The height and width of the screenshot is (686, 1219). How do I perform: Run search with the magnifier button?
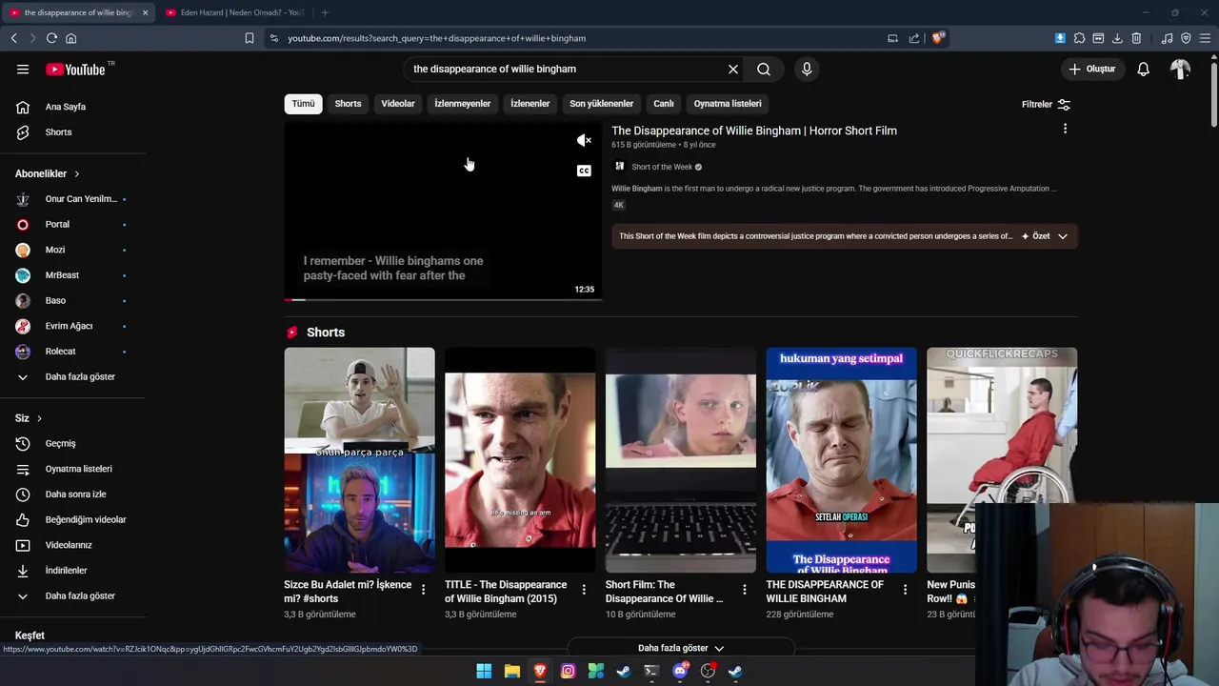[x=764, y=69]
